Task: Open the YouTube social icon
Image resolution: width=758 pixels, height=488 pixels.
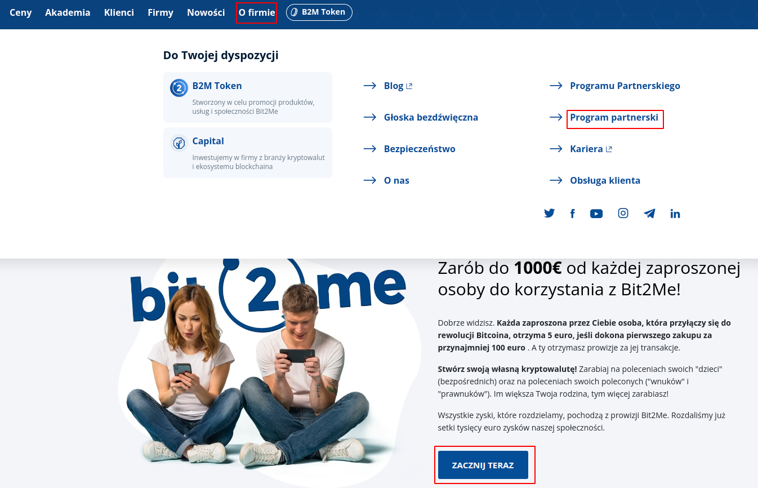Action: click(x=596, y=214)
